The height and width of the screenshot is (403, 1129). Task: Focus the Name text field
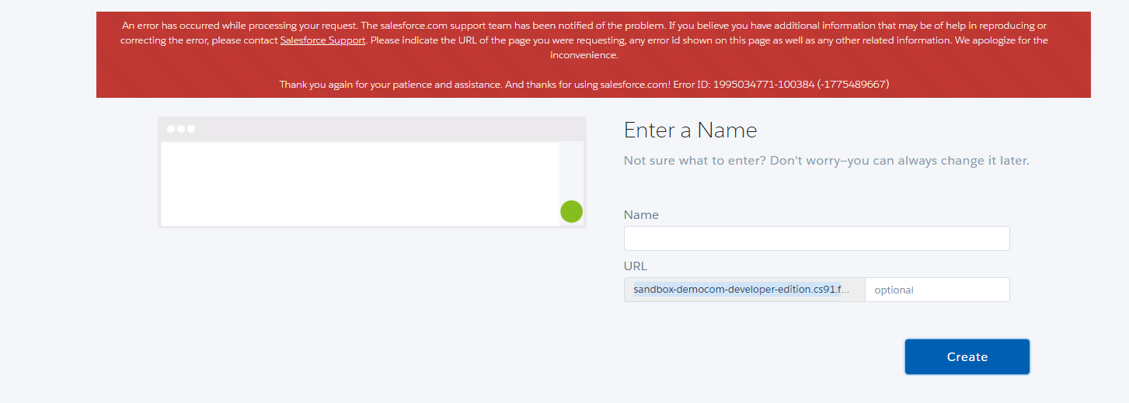click(x=816, y=238)
